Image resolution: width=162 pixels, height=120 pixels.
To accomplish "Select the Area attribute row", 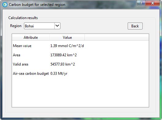I will tap(80, 55).
